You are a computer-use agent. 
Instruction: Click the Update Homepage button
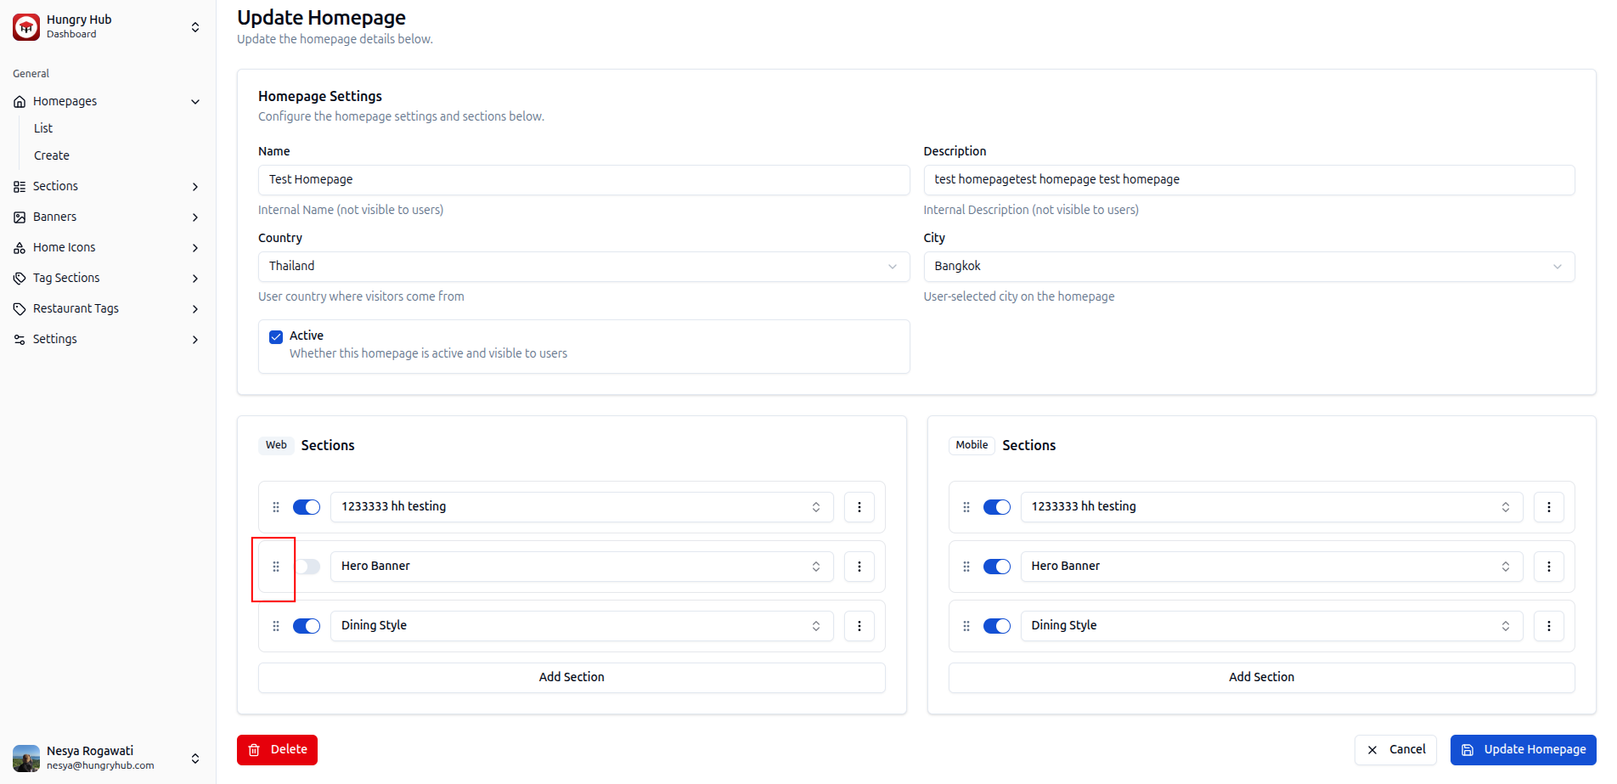pyautogui.click(x=1523, y=750)
